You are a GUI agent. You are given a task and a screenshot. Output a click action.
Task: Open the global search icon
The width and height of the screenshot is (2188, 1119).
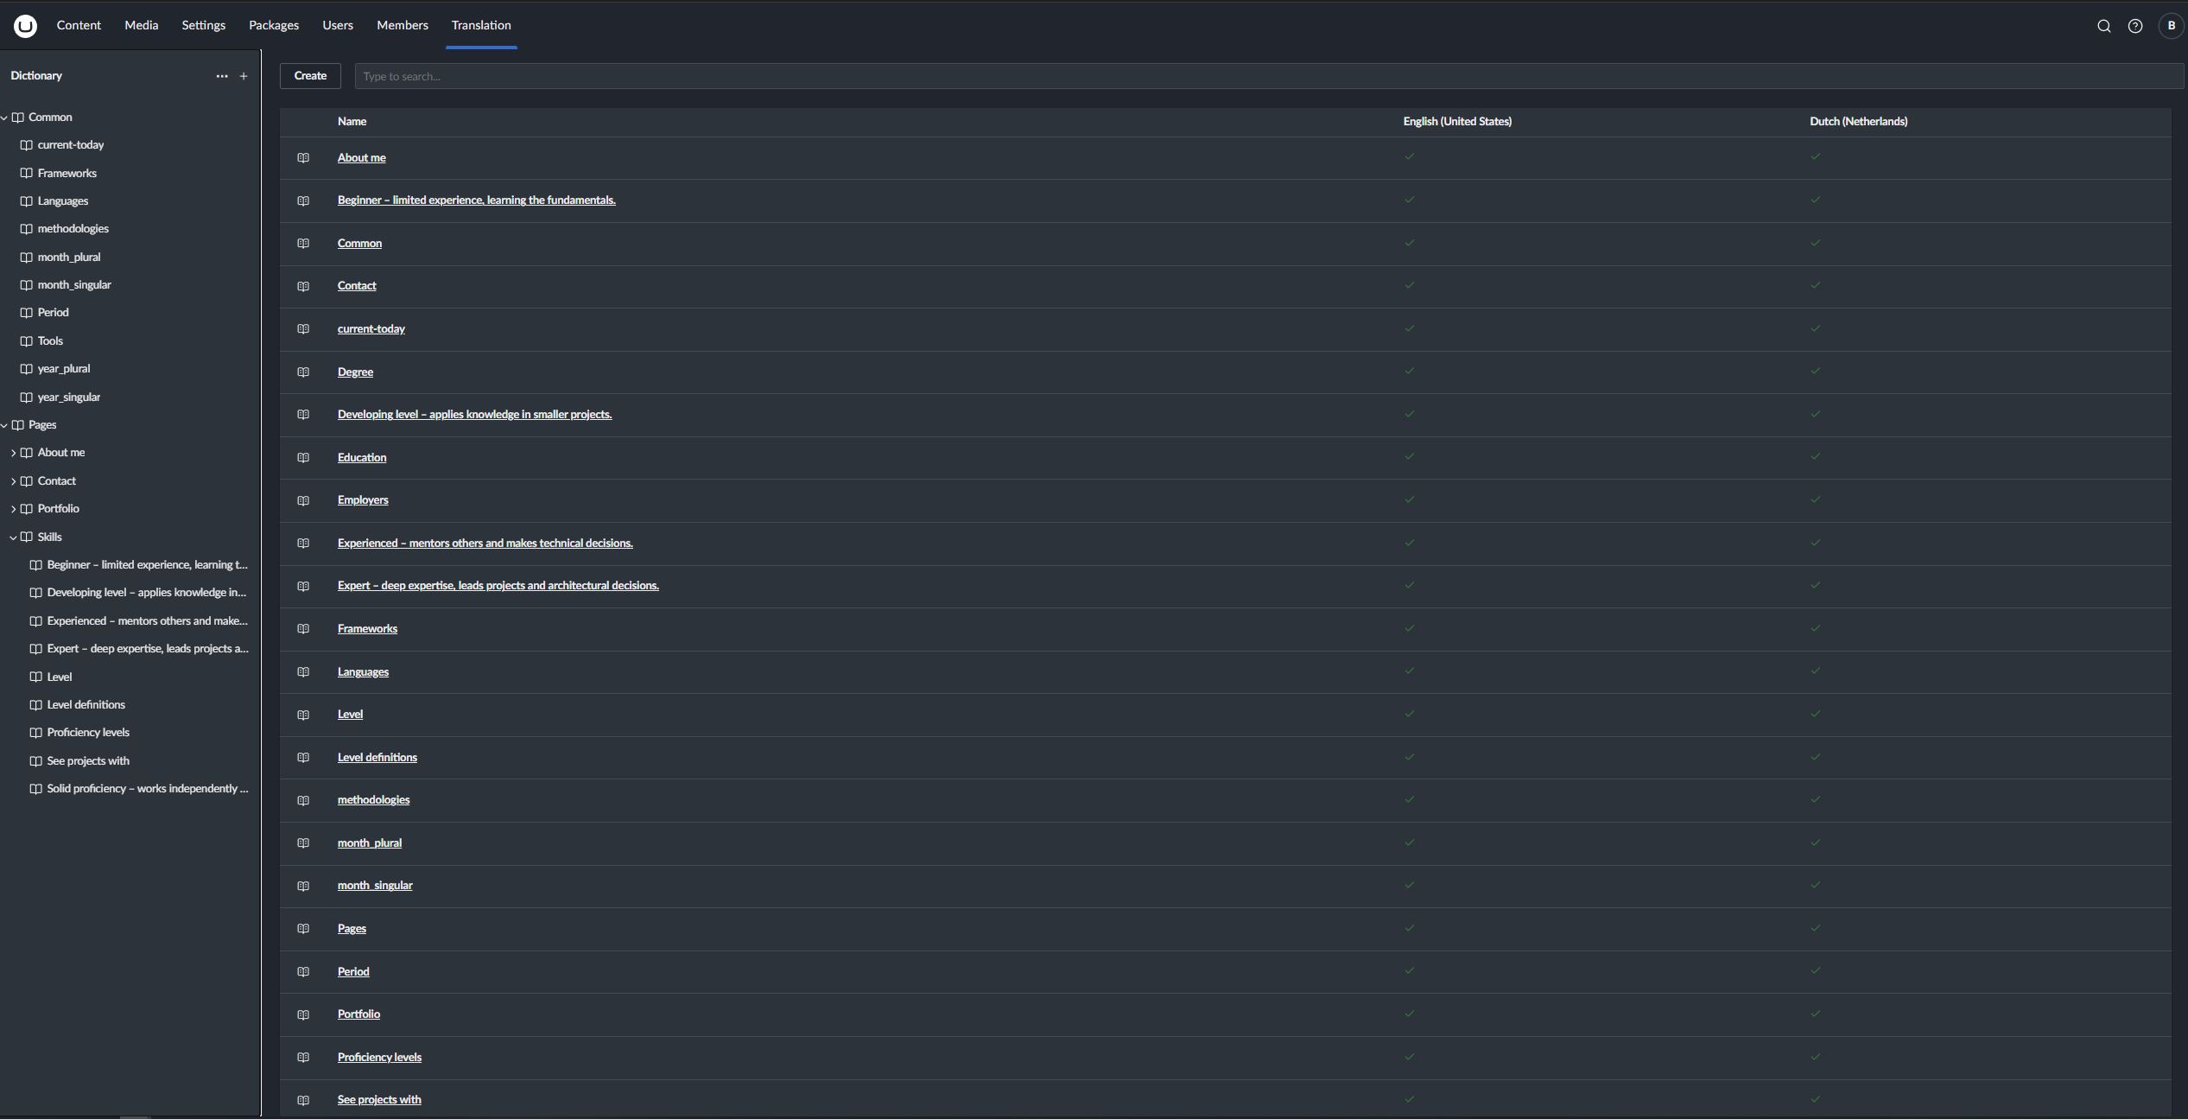tap(2103, 26)
